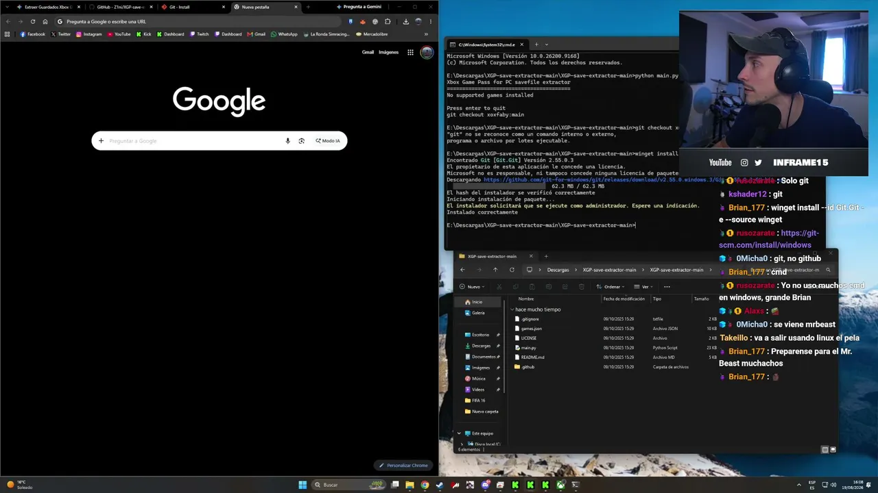Go up one folder in Explorer
Screen dimensions: 878x493
tap(495, 270)
